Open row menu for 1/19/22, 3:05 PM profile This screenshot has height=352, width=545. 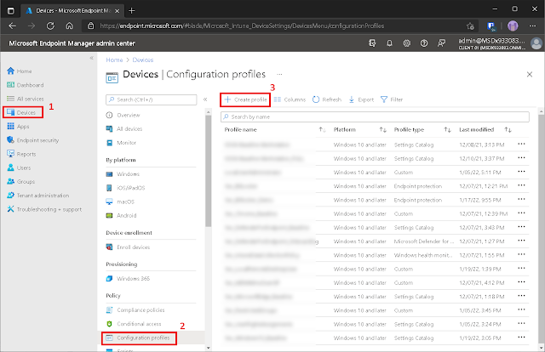521,337
